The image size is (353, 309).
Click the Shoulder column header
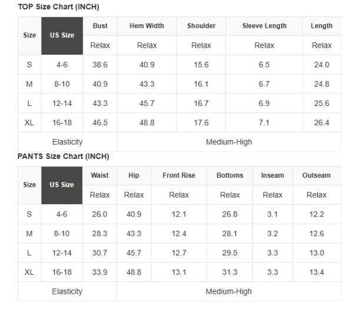point(201,26)
